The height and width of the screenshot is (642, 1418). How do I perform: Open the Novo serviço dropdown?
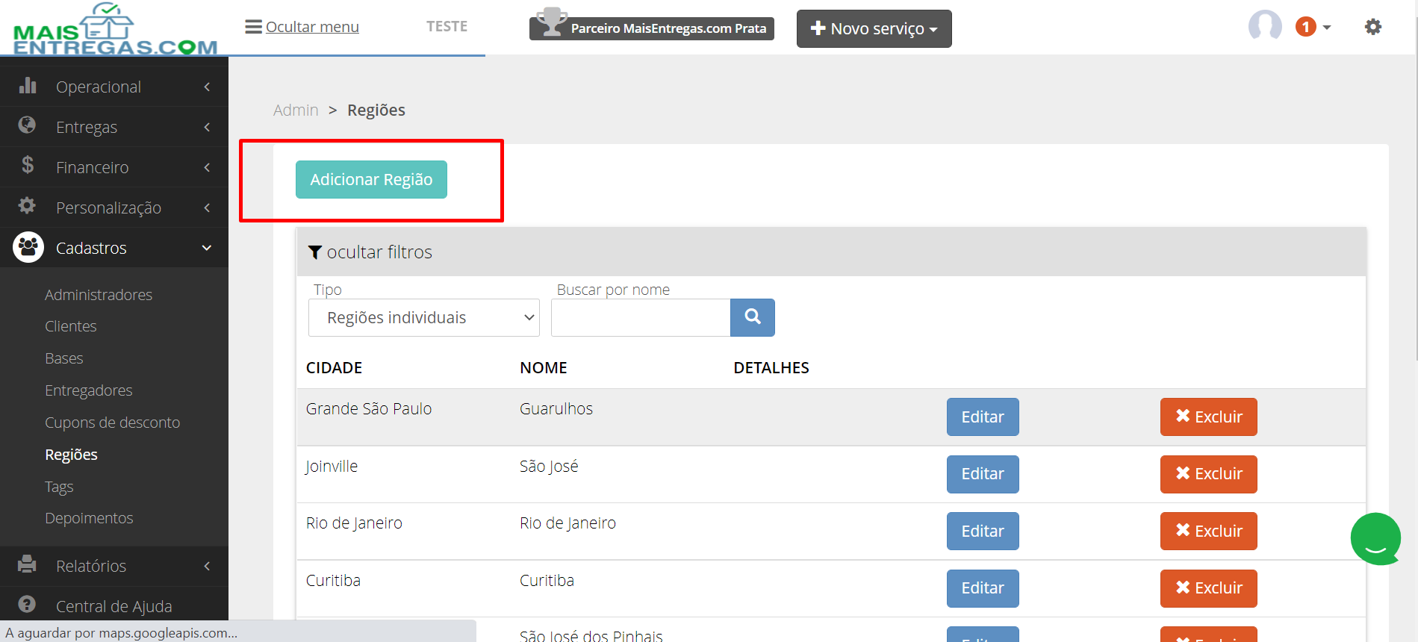coord(874,28)
